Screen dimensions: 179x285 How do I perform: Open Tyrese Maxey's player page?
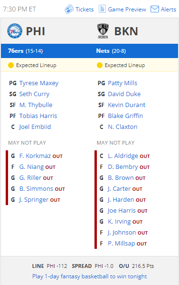(39, 83)
